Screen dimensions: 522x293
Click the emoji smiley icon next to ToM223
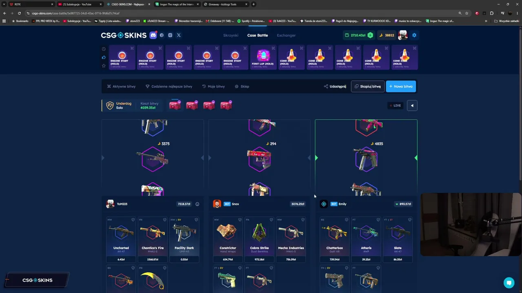pos(197,204)
